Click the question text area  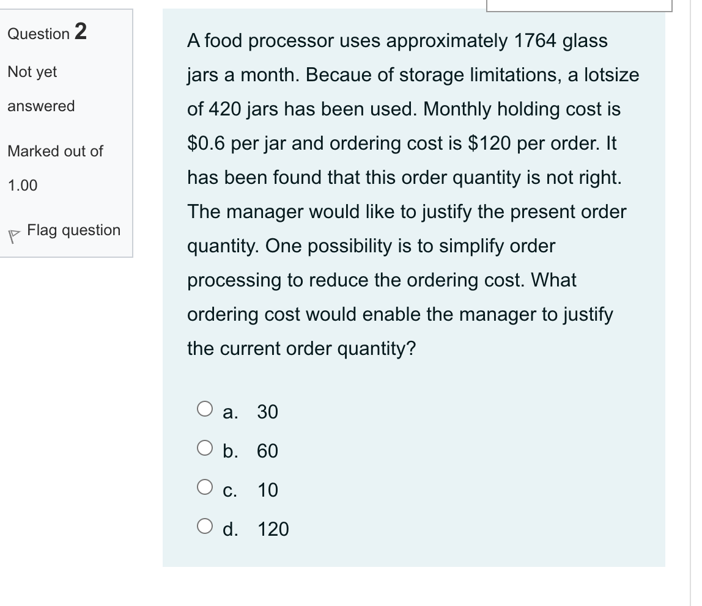[410, 194]
